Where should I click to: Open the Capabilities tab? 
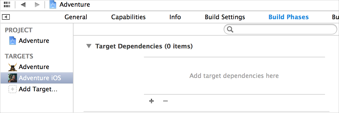(128, 17)
